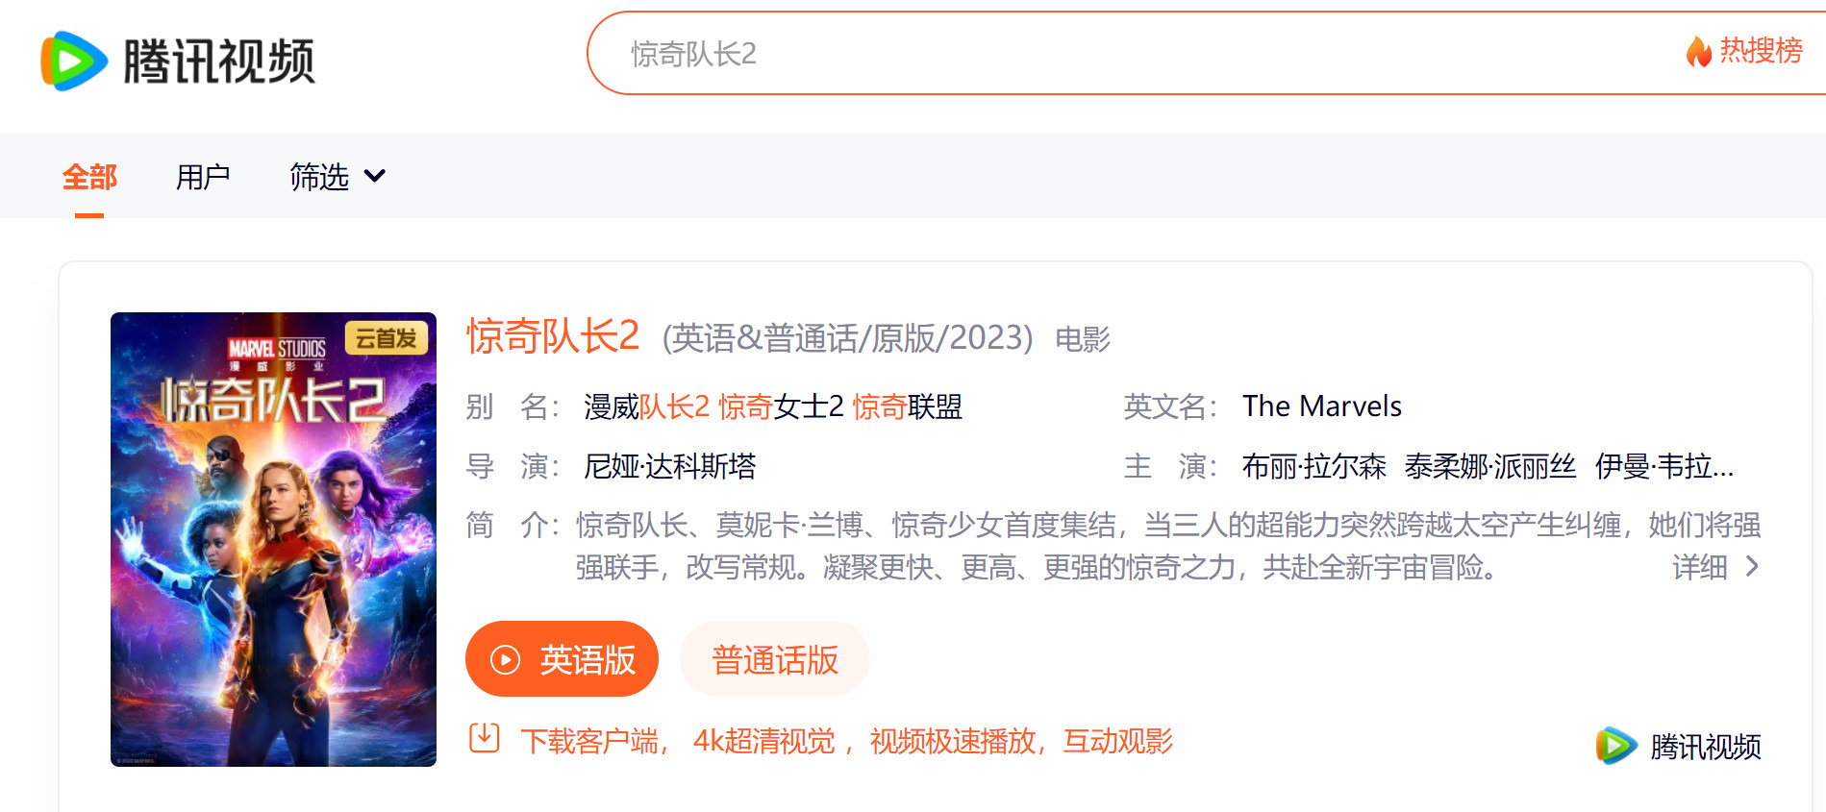Click the Tencent Video logo icon

click(x=74, y=61)
